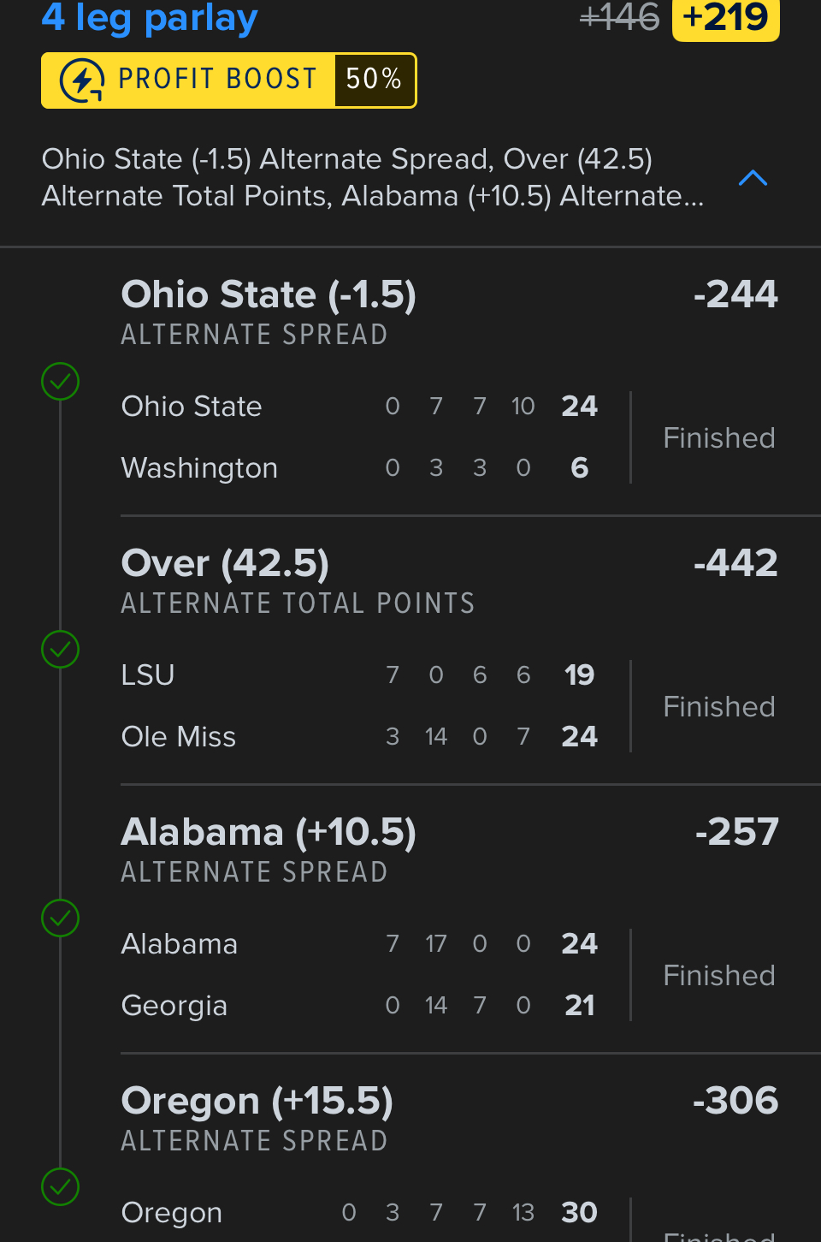Tap the 4 leg parlay title
Viewport: 821px width, 1242px height.
[150, 17]
